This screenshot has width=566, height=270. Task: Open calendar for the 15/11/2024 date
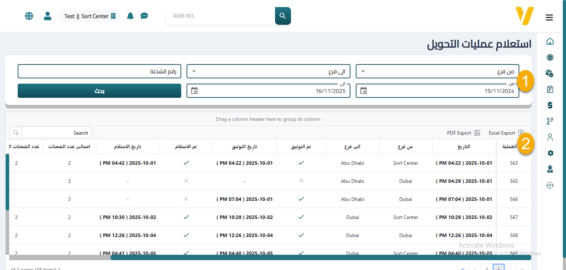364,91
